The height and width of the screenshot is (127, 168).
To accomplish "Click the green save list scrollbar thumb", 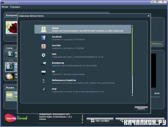I will click(132, 51).
